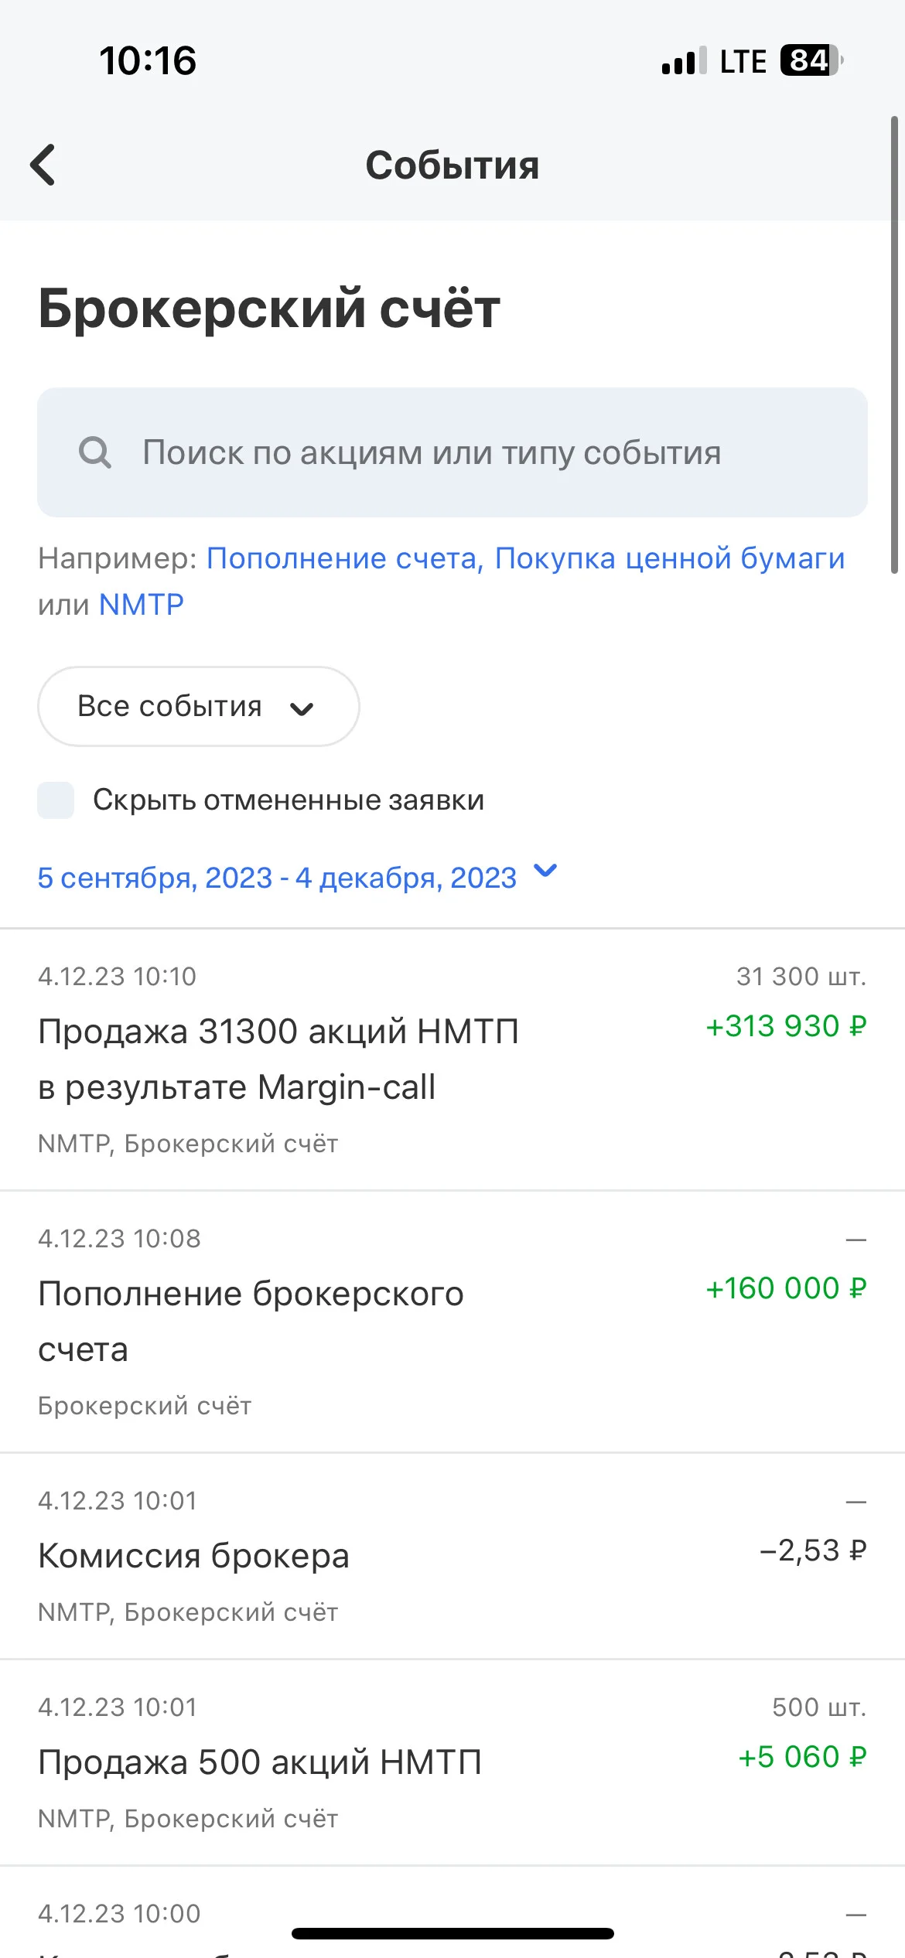
Task: Tap the clock showing 10:16
Action: click(148, 60)
